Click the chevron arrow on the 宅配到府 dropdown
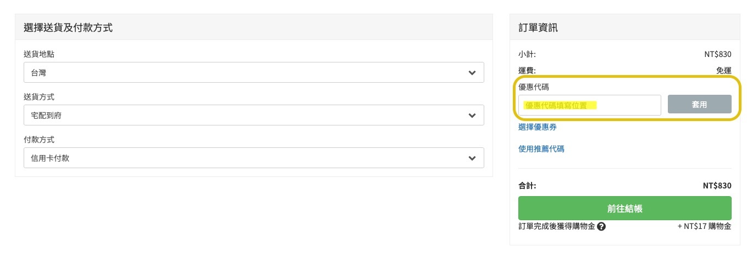This screenshot has width=747, height=258. [x=472, y=115]
